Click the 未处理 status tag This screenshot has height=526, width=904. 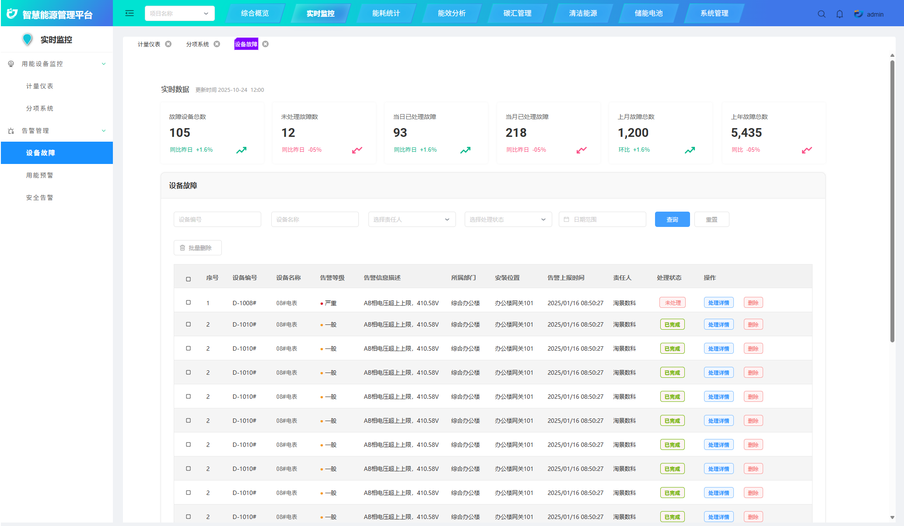(x=673, y=303)
